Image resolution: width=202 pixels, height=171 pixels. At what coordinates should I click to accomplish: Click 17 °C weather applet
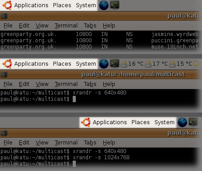tap(156, 64)
